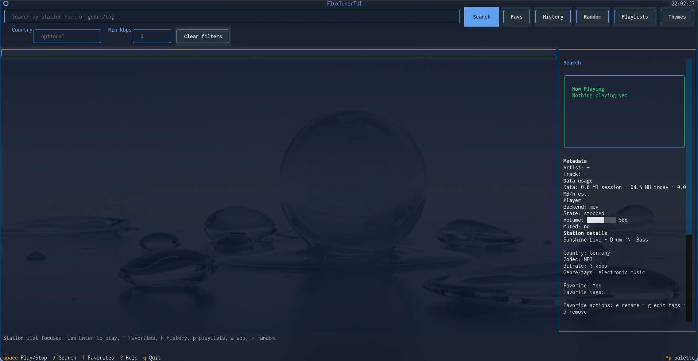Click the empty station list bar
This screenshot has width=698, height=361.
pyautogui.click(x=279, y=53)
